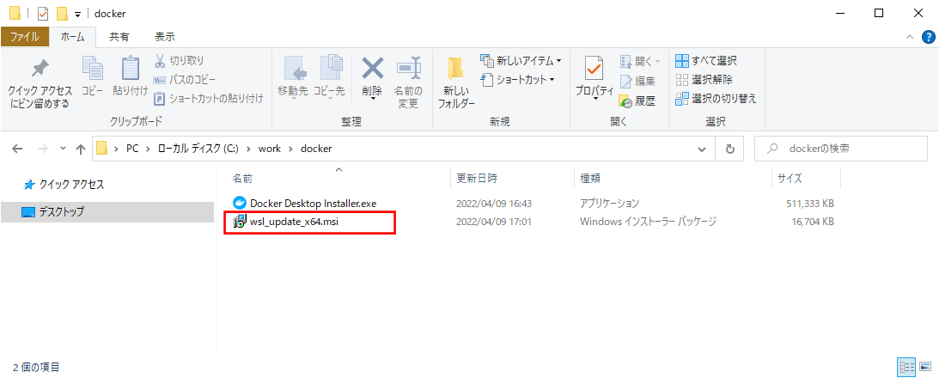Go forward with the right arrow
This screenshot has height=378, width=939.
pyautogui.click(x=43, y=149)
